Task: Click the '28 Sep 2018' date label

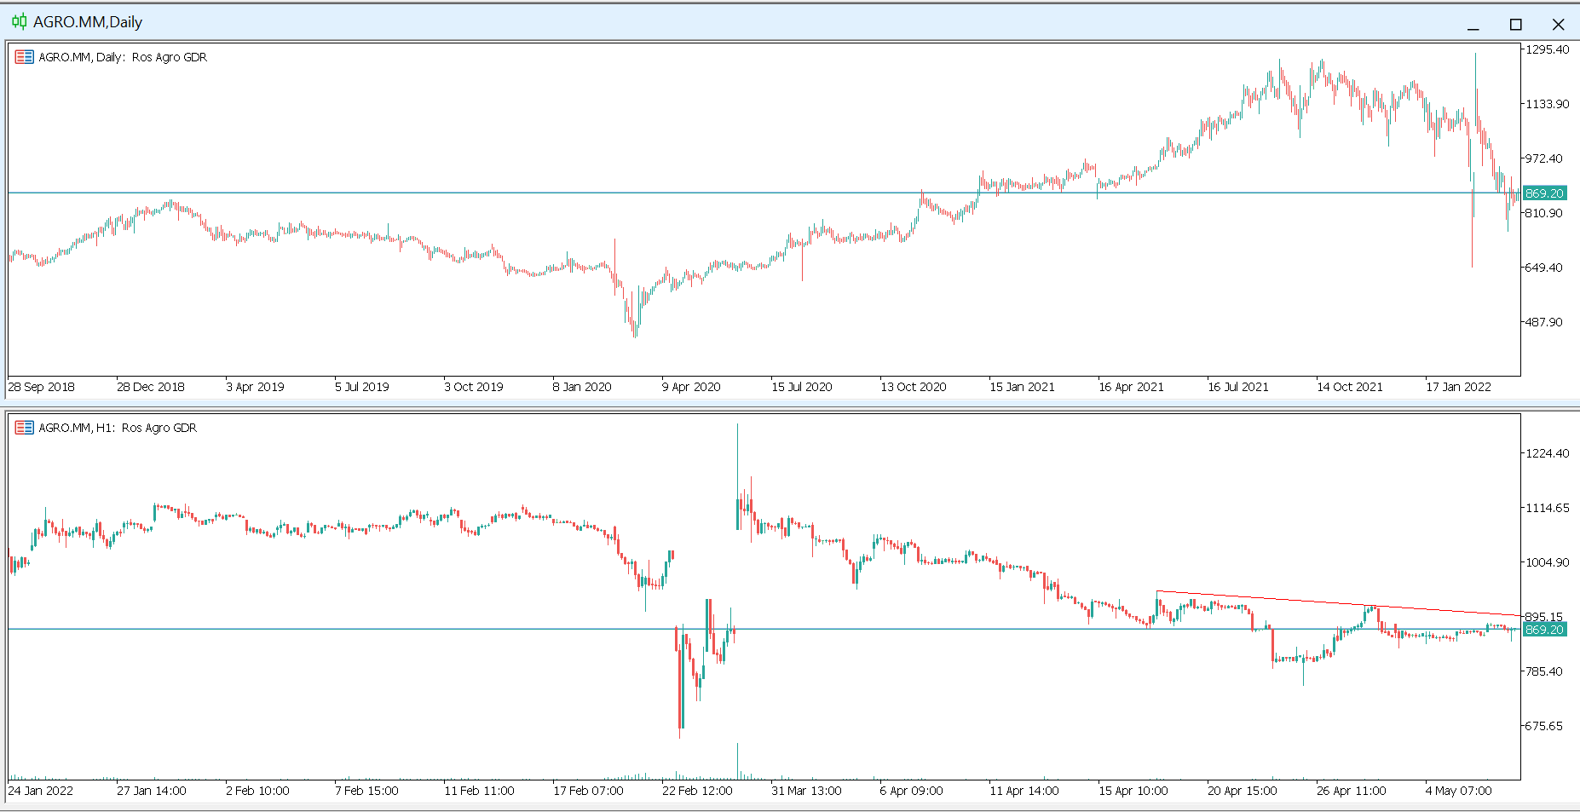Action: [41, 387]
